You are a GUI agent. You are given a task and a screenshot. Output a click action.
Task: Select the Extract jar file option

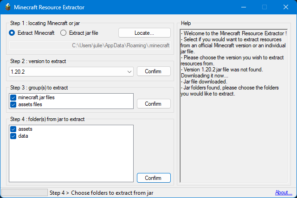coord(64,33)
